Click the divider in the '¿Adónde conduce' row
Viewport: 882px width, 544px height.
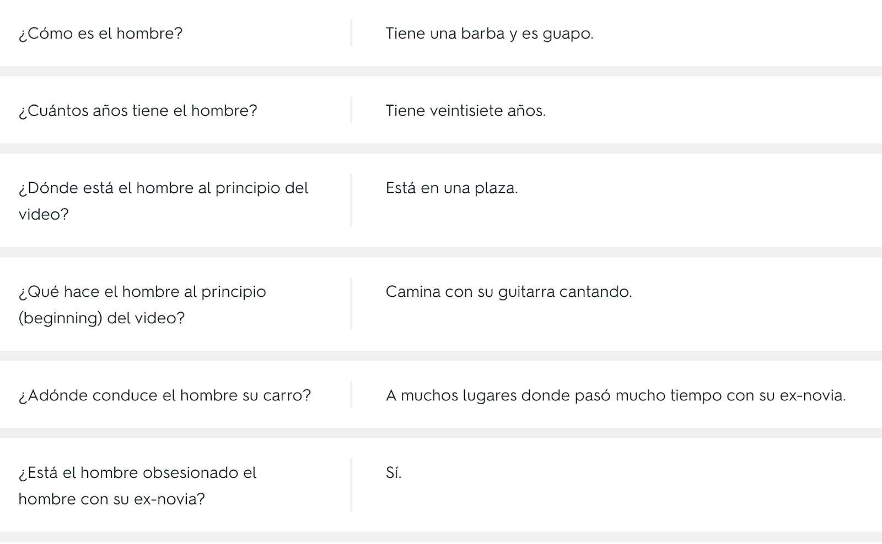pyautogui.click(x=351, y=395)
